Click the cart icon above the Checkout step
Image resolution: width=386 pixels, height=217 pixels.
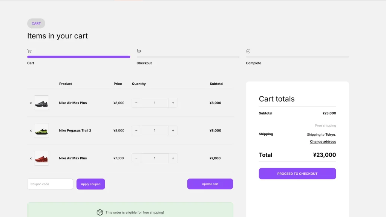pyautogui.click(x=139, y=51)
